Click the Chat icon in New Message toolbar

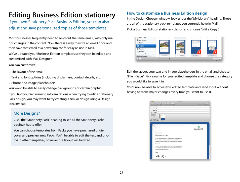(x=155, y=104)
